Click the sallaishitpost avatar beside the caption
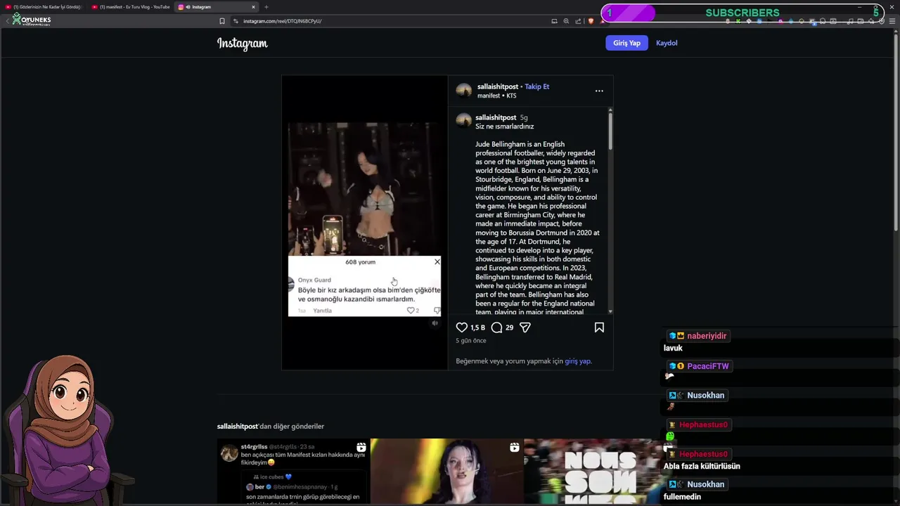 464,119
